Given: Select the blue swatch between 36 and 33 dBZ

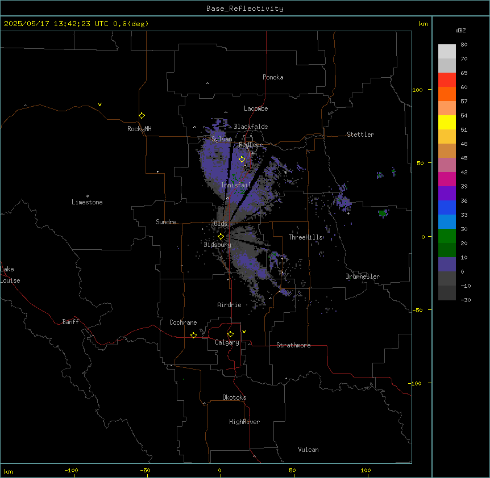Looking at the screenshot, I should pos(447,207).
